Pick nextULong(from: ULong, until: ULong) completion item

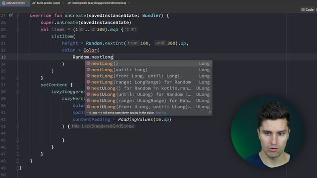(x=149, y=107)
